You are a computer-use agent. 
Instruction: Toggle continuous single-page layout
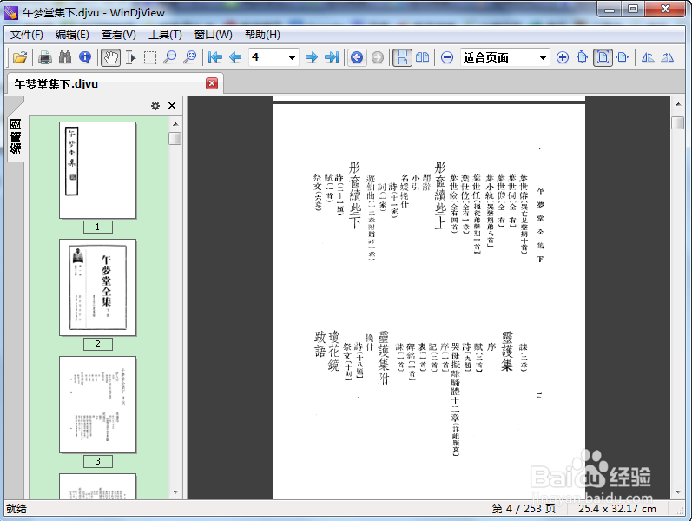pyautogui.click(x=402, y=57)
